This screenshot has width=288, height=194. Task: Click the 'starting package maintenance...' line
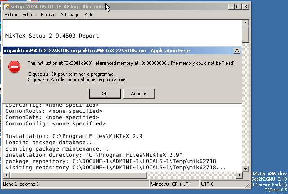pyautogui.click(x=57, y=148)
